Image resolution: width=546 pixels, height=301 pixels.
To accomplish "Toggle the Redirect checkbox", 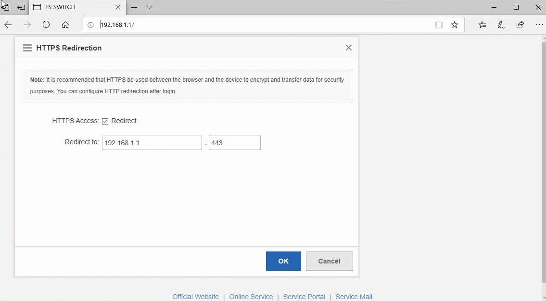I will point(105,121).
